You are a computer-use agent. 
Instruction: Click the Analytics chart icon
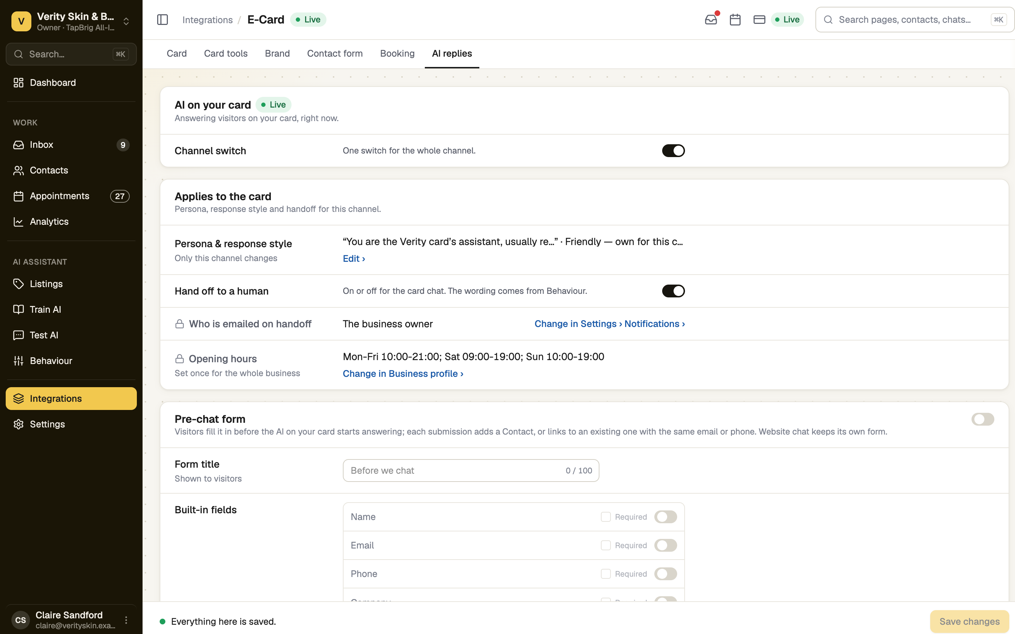point(19,222)
